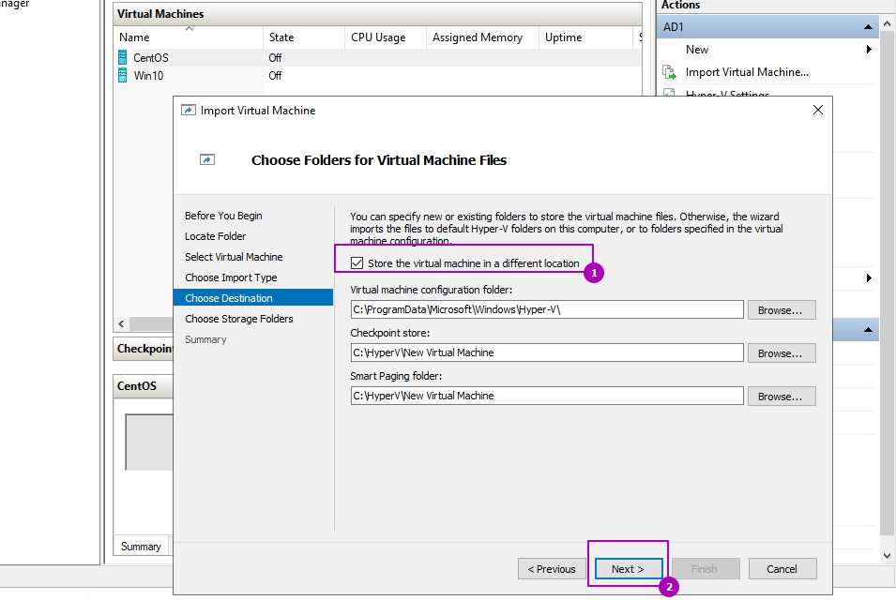Click the wizard header icon beside Choose Folders
896x600 pixels.
[207, 160]
